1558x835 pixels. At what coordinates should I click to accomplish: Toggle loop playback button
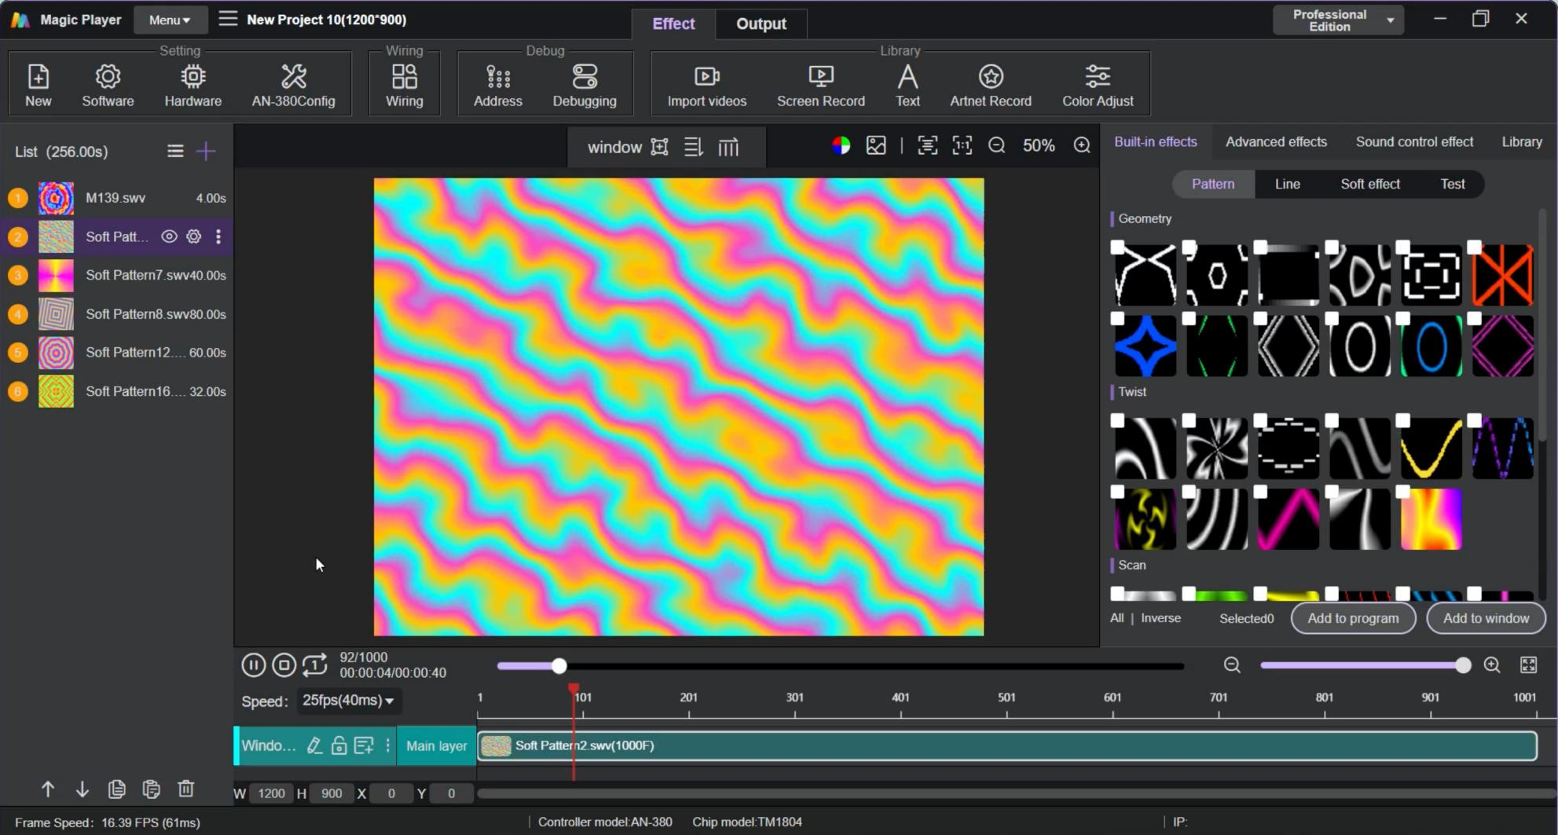[x=315, y=665]
